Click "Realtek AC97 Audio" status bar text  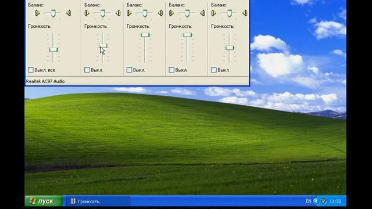[x=45, y=81]
